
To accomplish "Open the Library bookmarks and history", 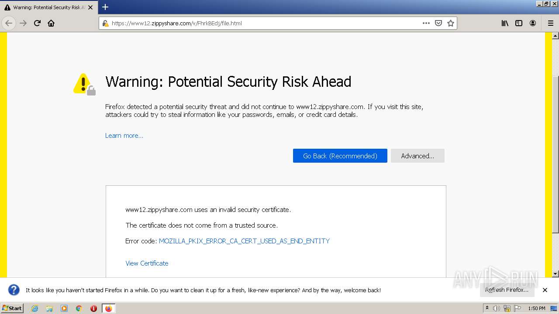I will click(505, 23).
